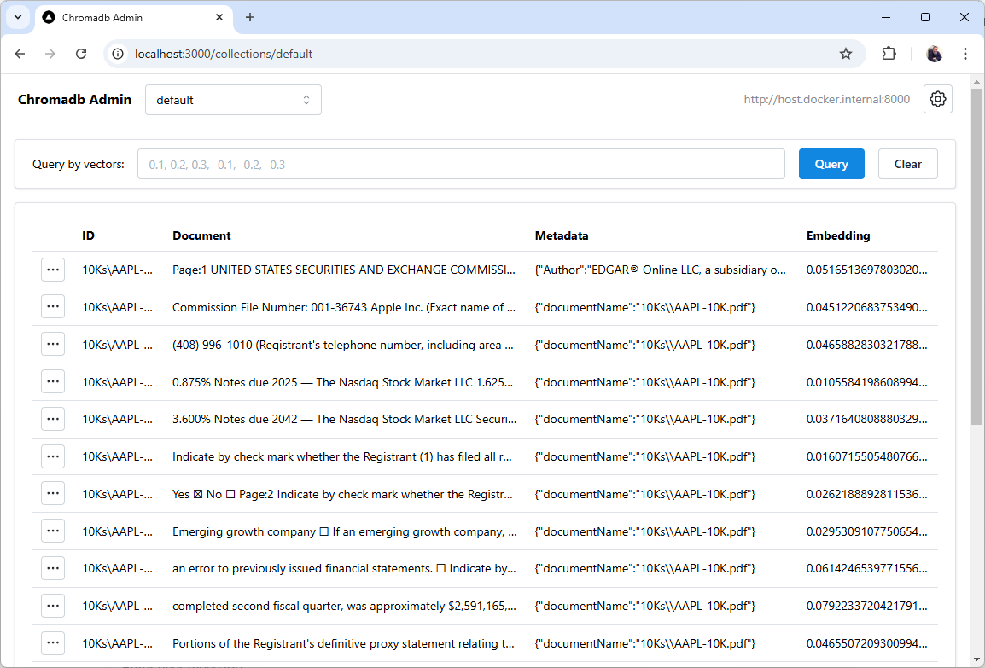Run the vector search with Query button

831,164
